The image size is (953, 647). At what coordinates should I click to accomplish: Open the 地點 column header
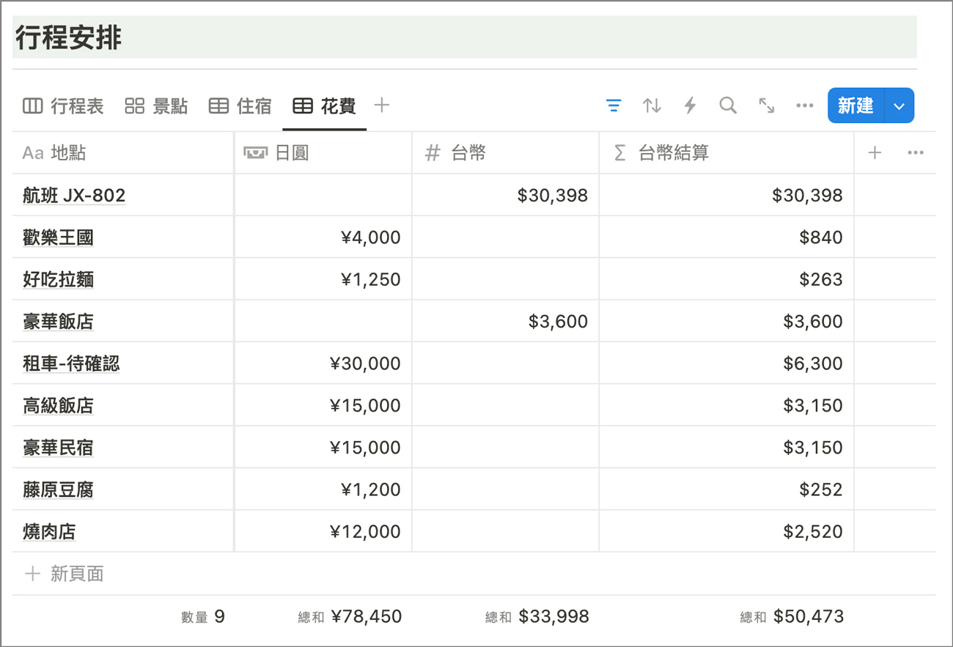123,152
